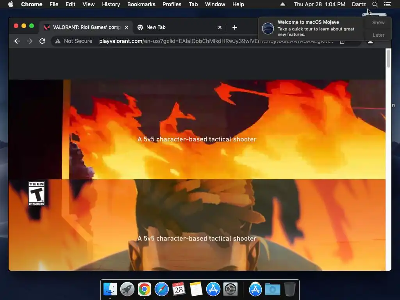Image resolution: width=400 pixels, height=300 pixels.
Task: Go back with Chrome's back arrow
Action: point(17,41)
